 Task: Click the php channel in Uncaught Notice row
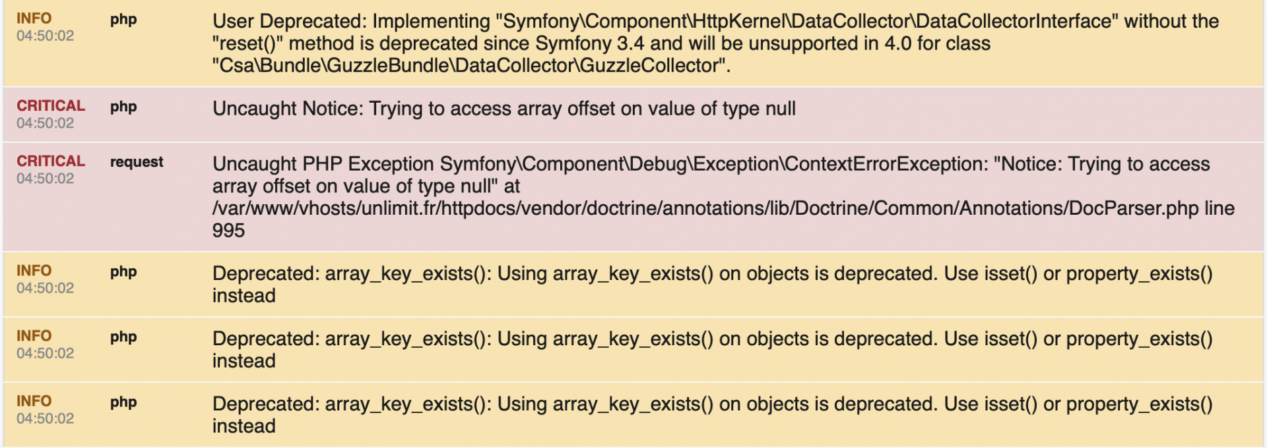coord(123,107)
